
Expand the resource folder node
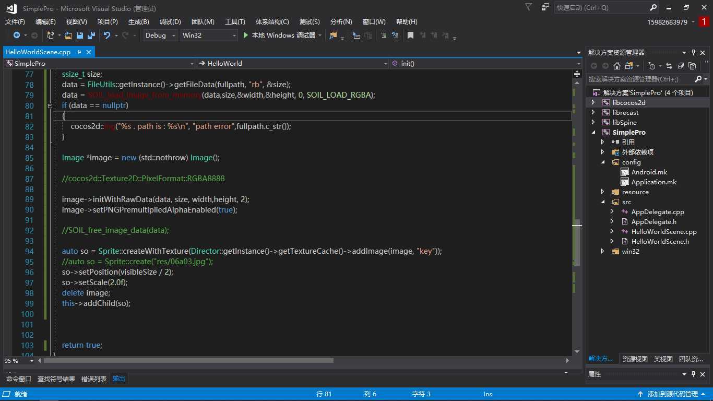coord(603,192)
